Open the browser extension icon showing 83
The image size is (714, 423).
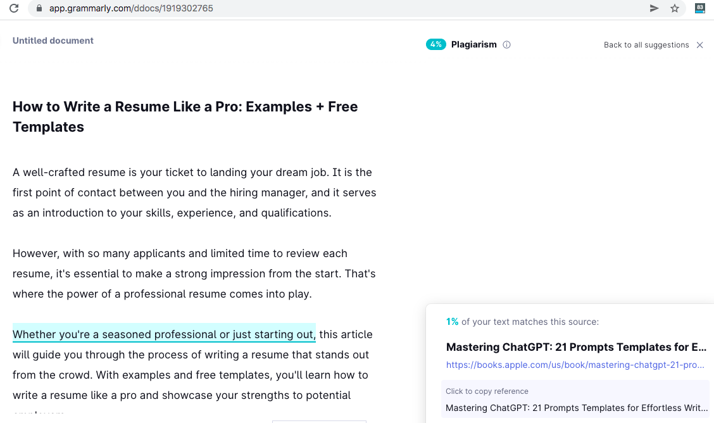pyautogui.click(x=699, y=8)
